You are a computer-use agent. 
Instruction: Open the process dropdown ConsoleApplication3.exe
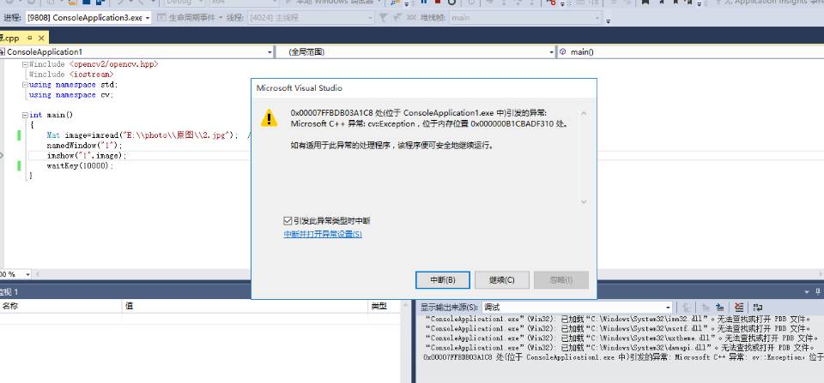[x=88, y=17]
